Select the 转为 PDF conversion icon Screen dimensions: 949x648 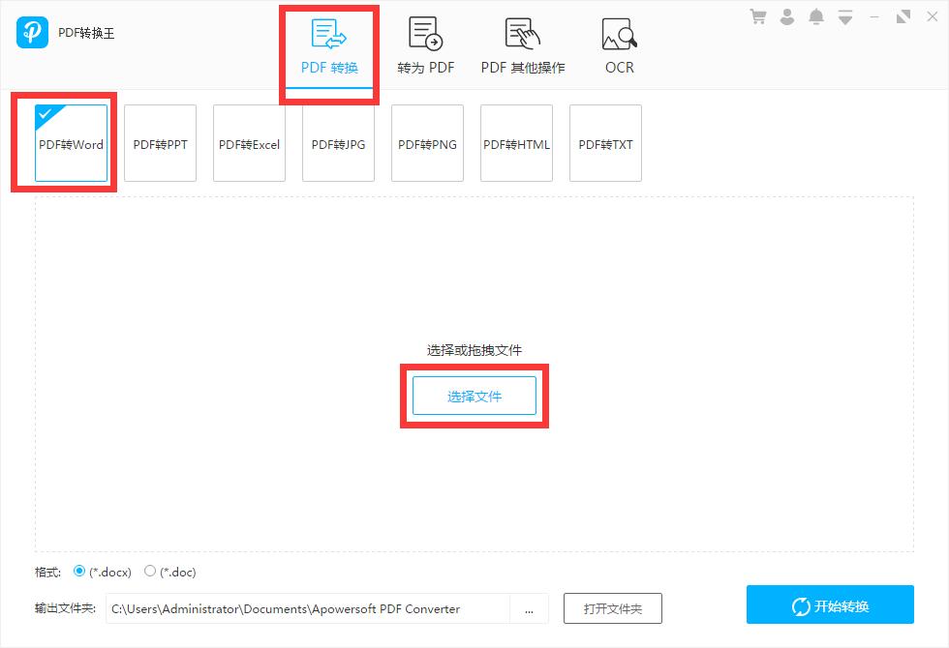[426, 44]
